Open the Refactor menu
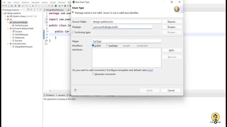This screenshot has width=227, height=127. [25, 2]
